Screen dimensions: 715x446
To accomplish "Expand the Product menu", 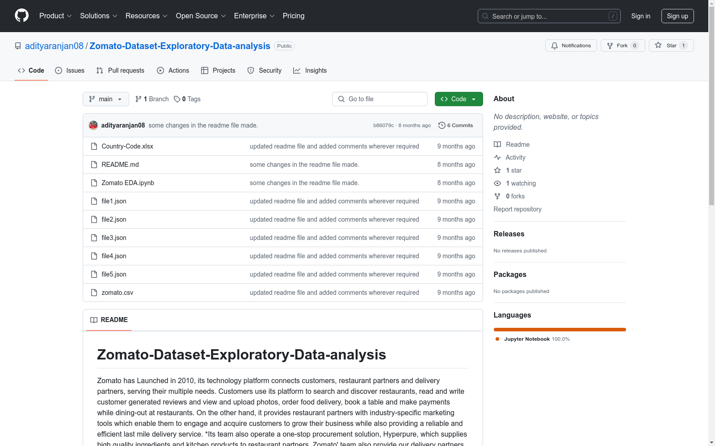I will click(x=55, y=16).
